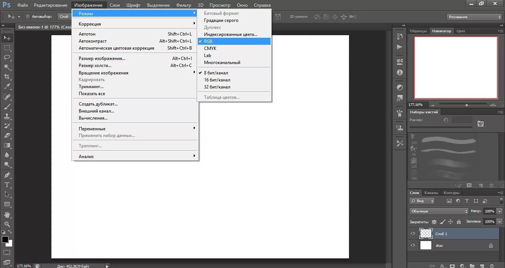Open the Файл menu
This screenshot has width=505, height=268.
click(x=22, y=5)
